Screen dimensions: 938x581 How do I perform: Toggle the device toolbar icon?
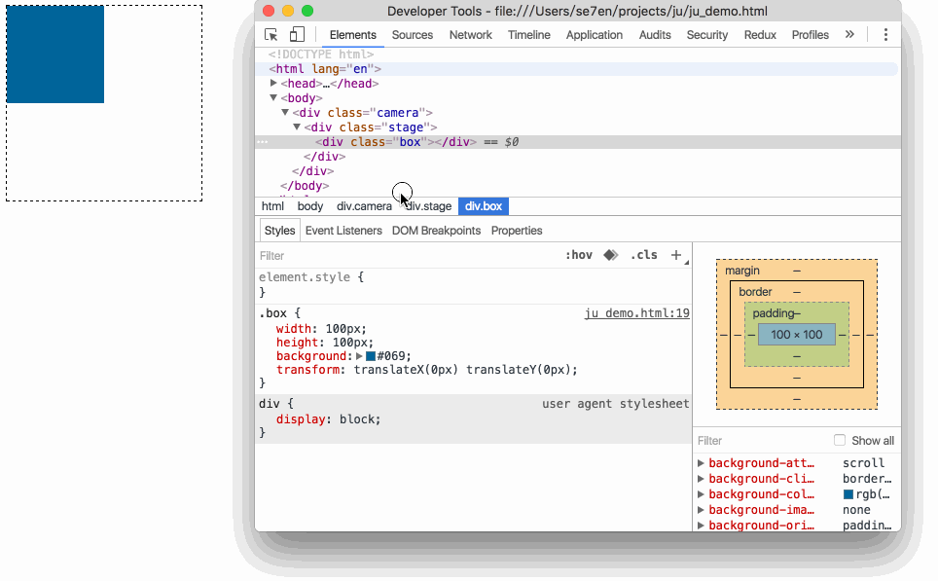point(295,33)
